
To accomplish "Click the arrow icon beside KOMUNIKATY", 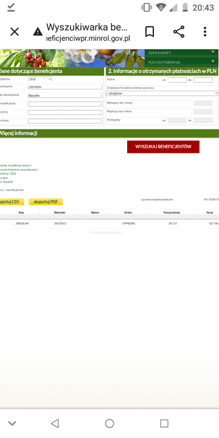I will (x=213, y=52).
